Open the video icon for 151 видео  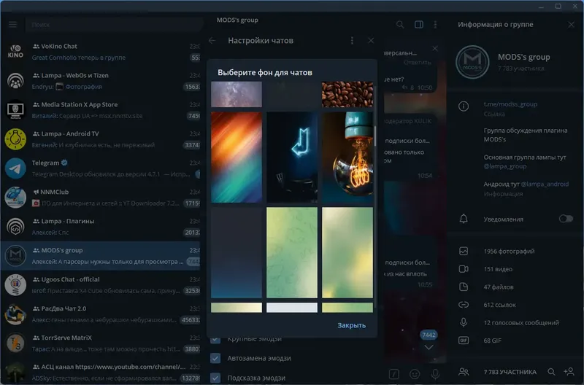tap(464, 269)
